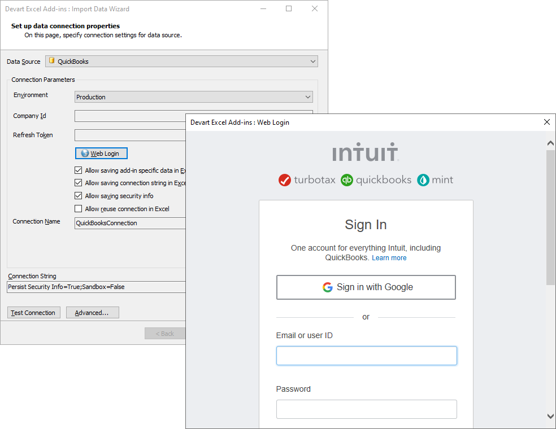
Task: Close the Import Data Wizard window
Action: point(315,8)
